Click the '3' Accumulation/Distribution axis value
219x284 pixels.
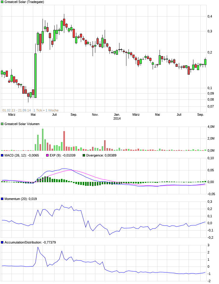point(208,245)
